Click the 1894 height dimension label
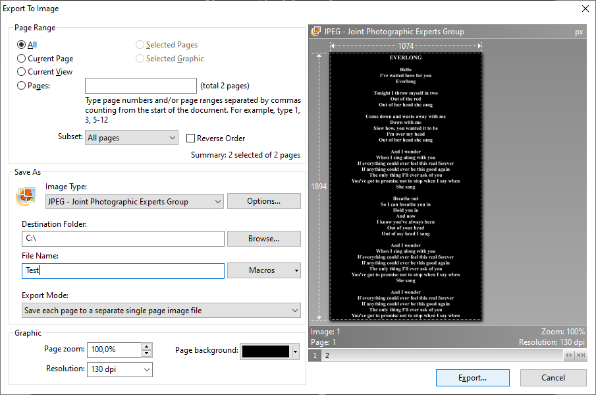This screenshot has width=596, height=395. 319,187
